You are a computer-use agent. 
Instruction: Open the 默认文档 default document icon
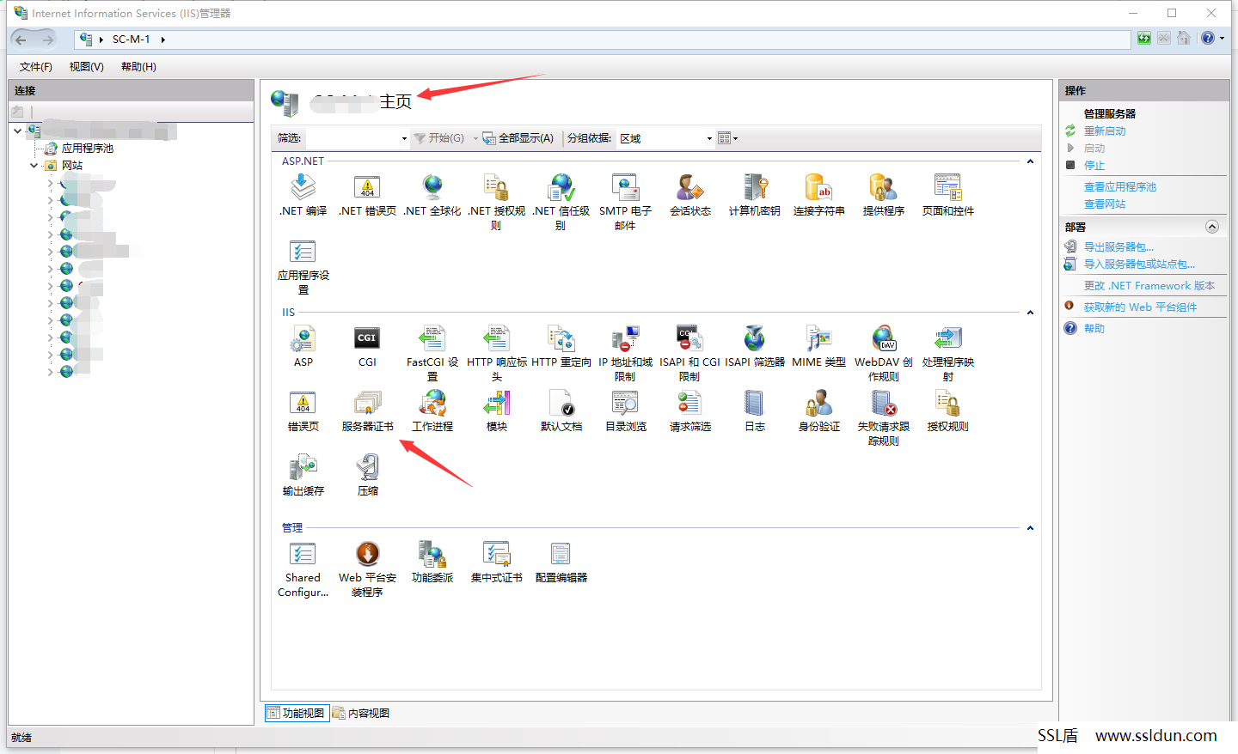561,411
